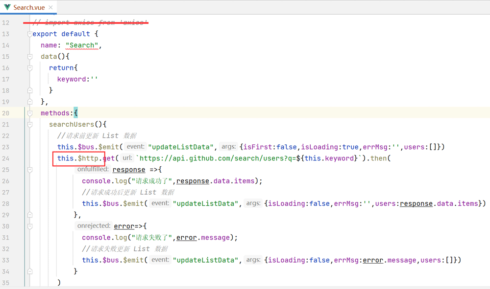Click the fold end marker on line 19
This screenshot has height=289, width=490.
[x=30, y=102]
